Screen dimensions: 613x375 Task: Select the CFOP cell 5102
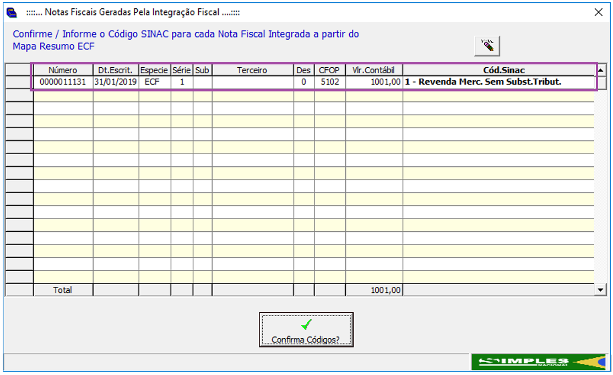tap(329, 82)
